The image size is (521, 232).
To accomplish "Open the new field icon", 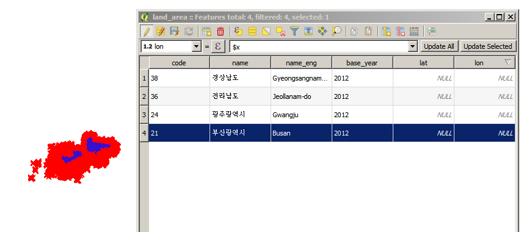I will pyautogui.click(x=386, y=31).
